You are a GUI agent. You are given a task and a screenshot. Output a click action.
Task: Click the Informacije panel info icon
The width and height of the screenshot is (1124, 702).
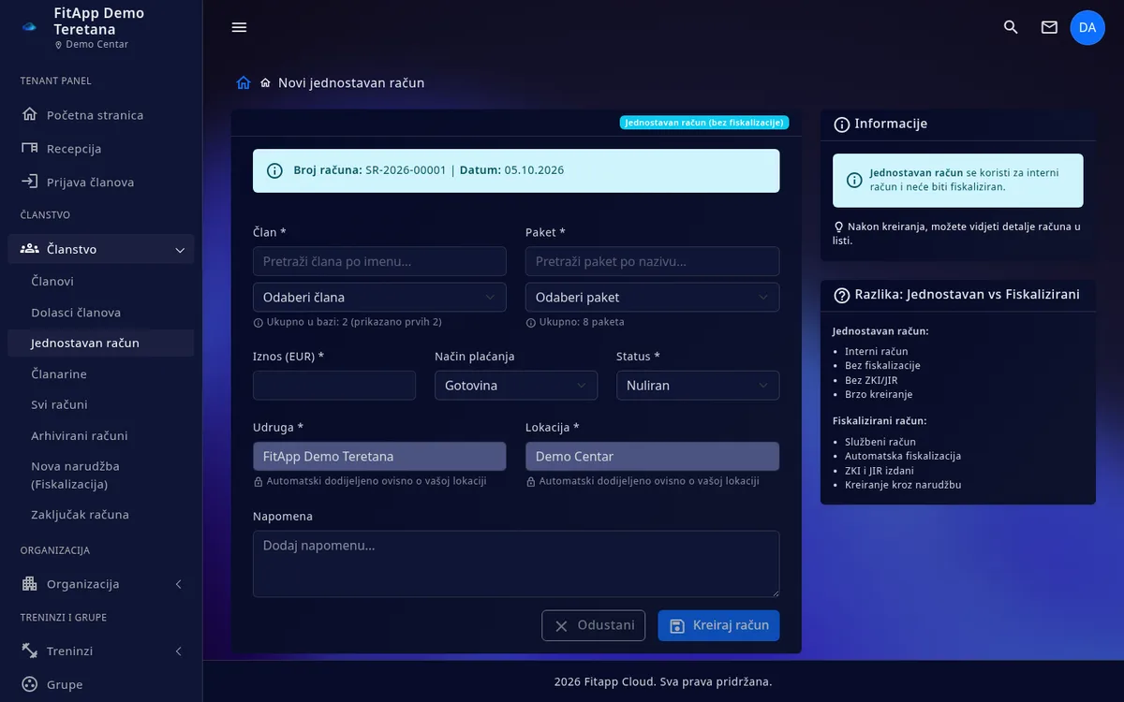[x=842, y=124]
